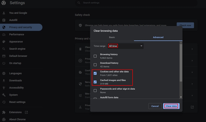This screenshot has width=206, height=122.
Task: Click the Downloads arrow icon
Action: [x=4, y=80]
